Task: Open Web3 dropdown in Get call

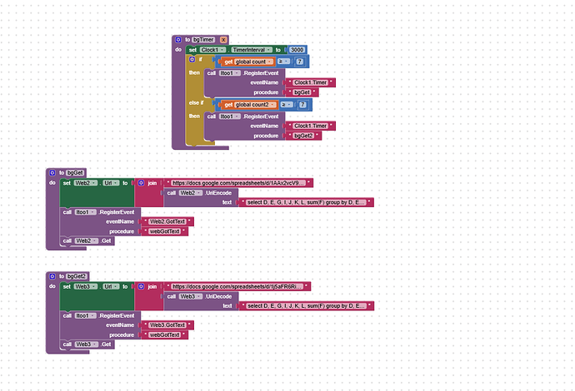Action: click(x=87, y=344)
